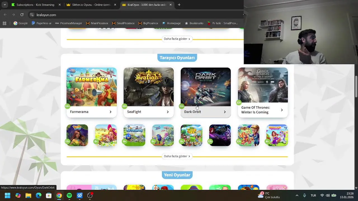358x201 pixels.
Task: Open the Bookmarks star bookmark
Action: tap(194, 23)
